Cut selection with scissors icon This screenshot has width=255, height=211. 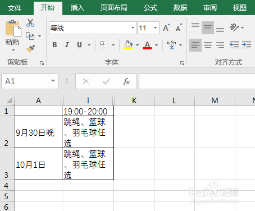(30, 23)
